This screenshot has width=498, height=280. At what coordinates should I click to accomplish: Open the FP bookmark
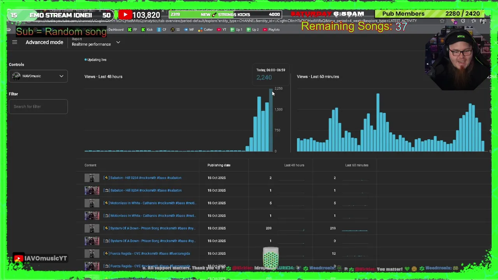coord(133,30)
